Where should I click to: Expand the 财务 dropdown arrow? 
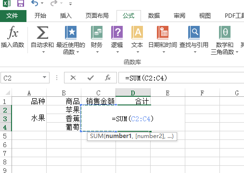[x=97, y=52]
